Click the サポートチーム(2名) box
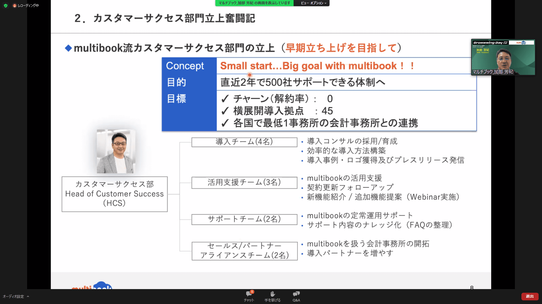542x304 pixels. coord(244,219)
